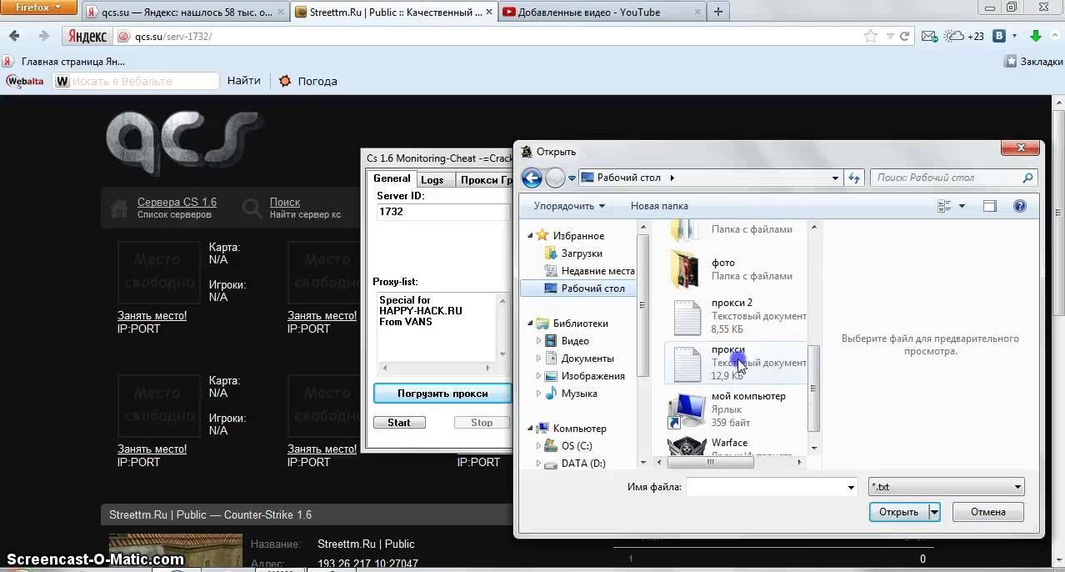The image size is (1065, 572).
Task: Click Новая папка button
Action: tap(659, 206)
